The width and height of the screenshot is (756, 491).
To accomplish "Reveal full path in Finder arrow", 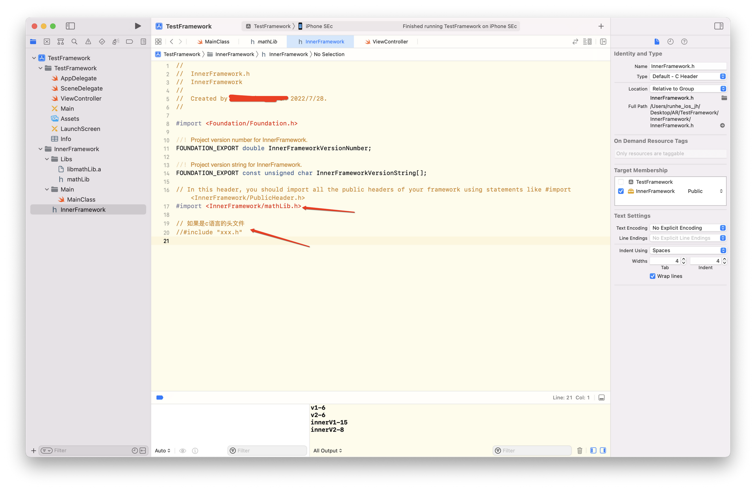I will [723, 126].
